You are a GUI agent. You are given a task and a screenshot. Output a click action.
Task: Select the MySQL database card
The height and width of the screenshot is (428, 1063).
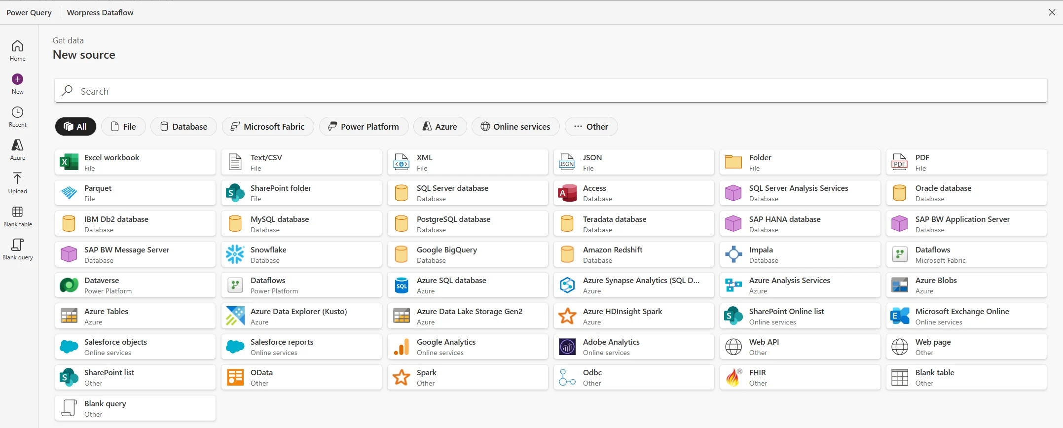(x=301, y=224)
